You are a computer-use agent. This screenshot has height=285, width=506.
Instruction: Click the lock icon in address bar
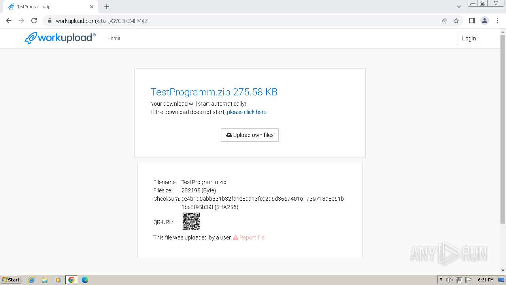click(50, 21)
